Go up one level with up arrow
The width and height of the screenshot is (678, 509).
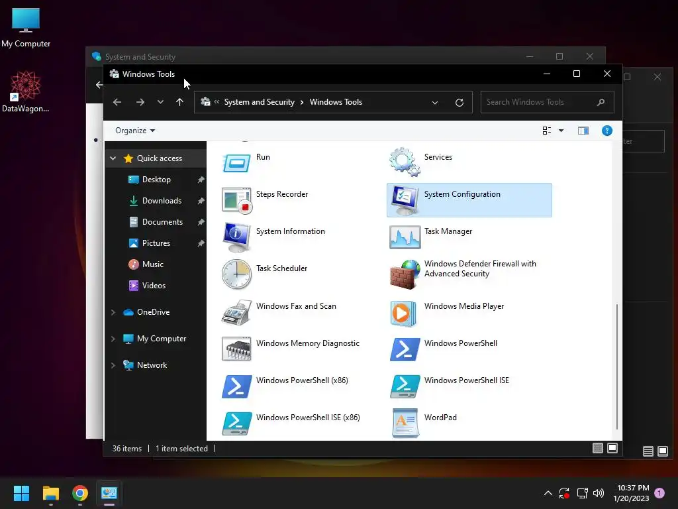click(180, 102)
